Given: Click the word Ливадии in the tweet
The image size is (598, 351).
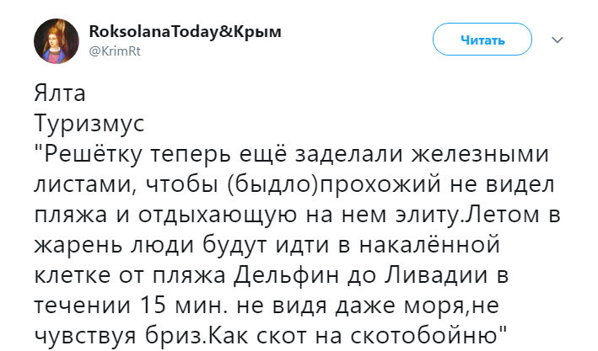Looking at the screenshot, I should click(436, 275).
